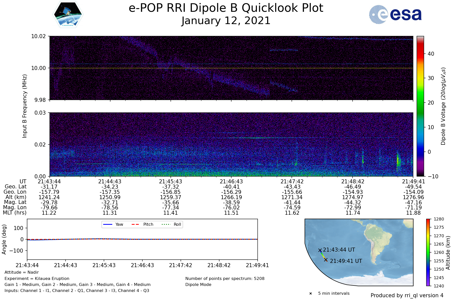Click the red dashed Pitch legend sample
The height and width of the screenshot is (301, 452).
(135, 224)
